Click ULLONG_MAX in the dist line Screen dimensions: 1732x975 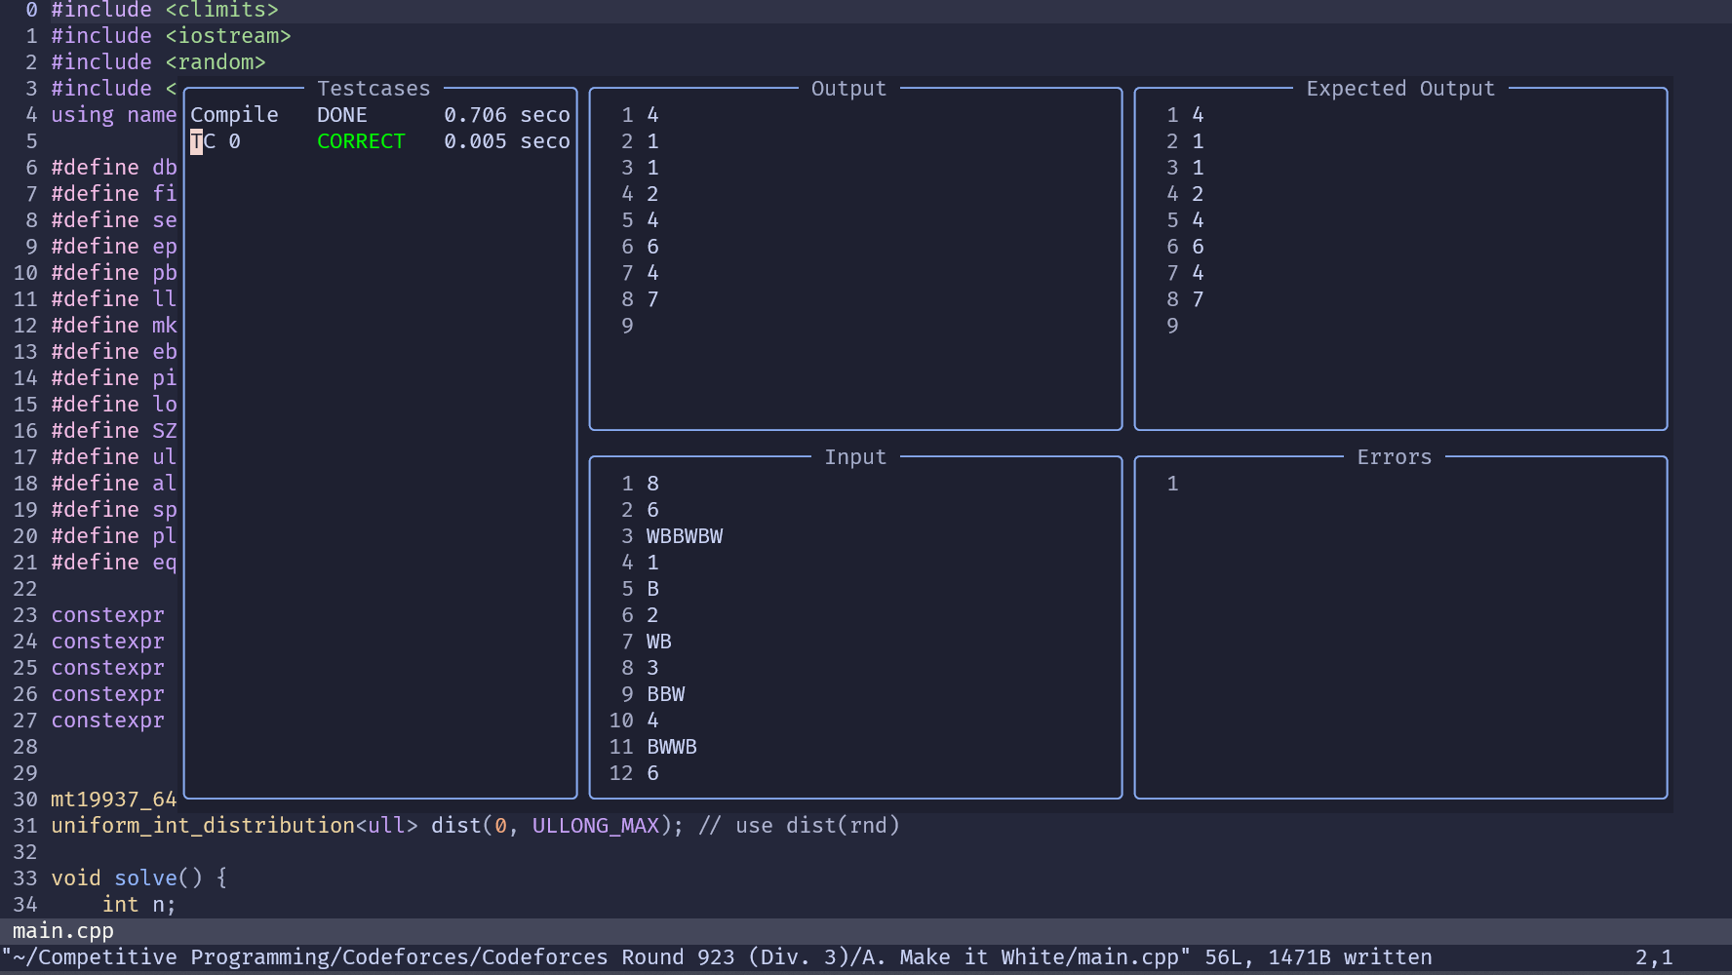596,826
